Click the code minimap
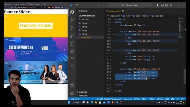 (181, 28)
